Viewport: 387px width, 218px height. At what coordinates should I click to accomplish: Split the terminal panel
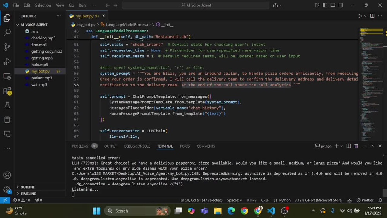[x=349, y=146]
